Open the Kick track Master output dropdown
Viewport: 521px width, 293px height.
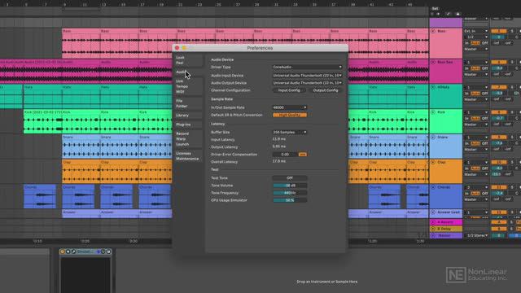coord(476,125)
